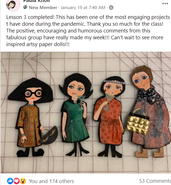View who reacted: You and 174 others
Image resolution: width=171 pixels, height=185 pixels.
click(x=51, y=181)
